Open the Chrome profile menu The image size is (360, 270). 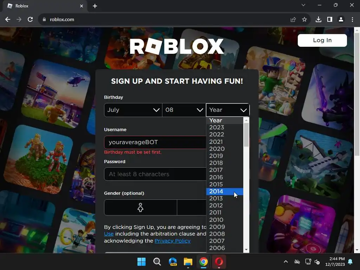pos(341,20)
